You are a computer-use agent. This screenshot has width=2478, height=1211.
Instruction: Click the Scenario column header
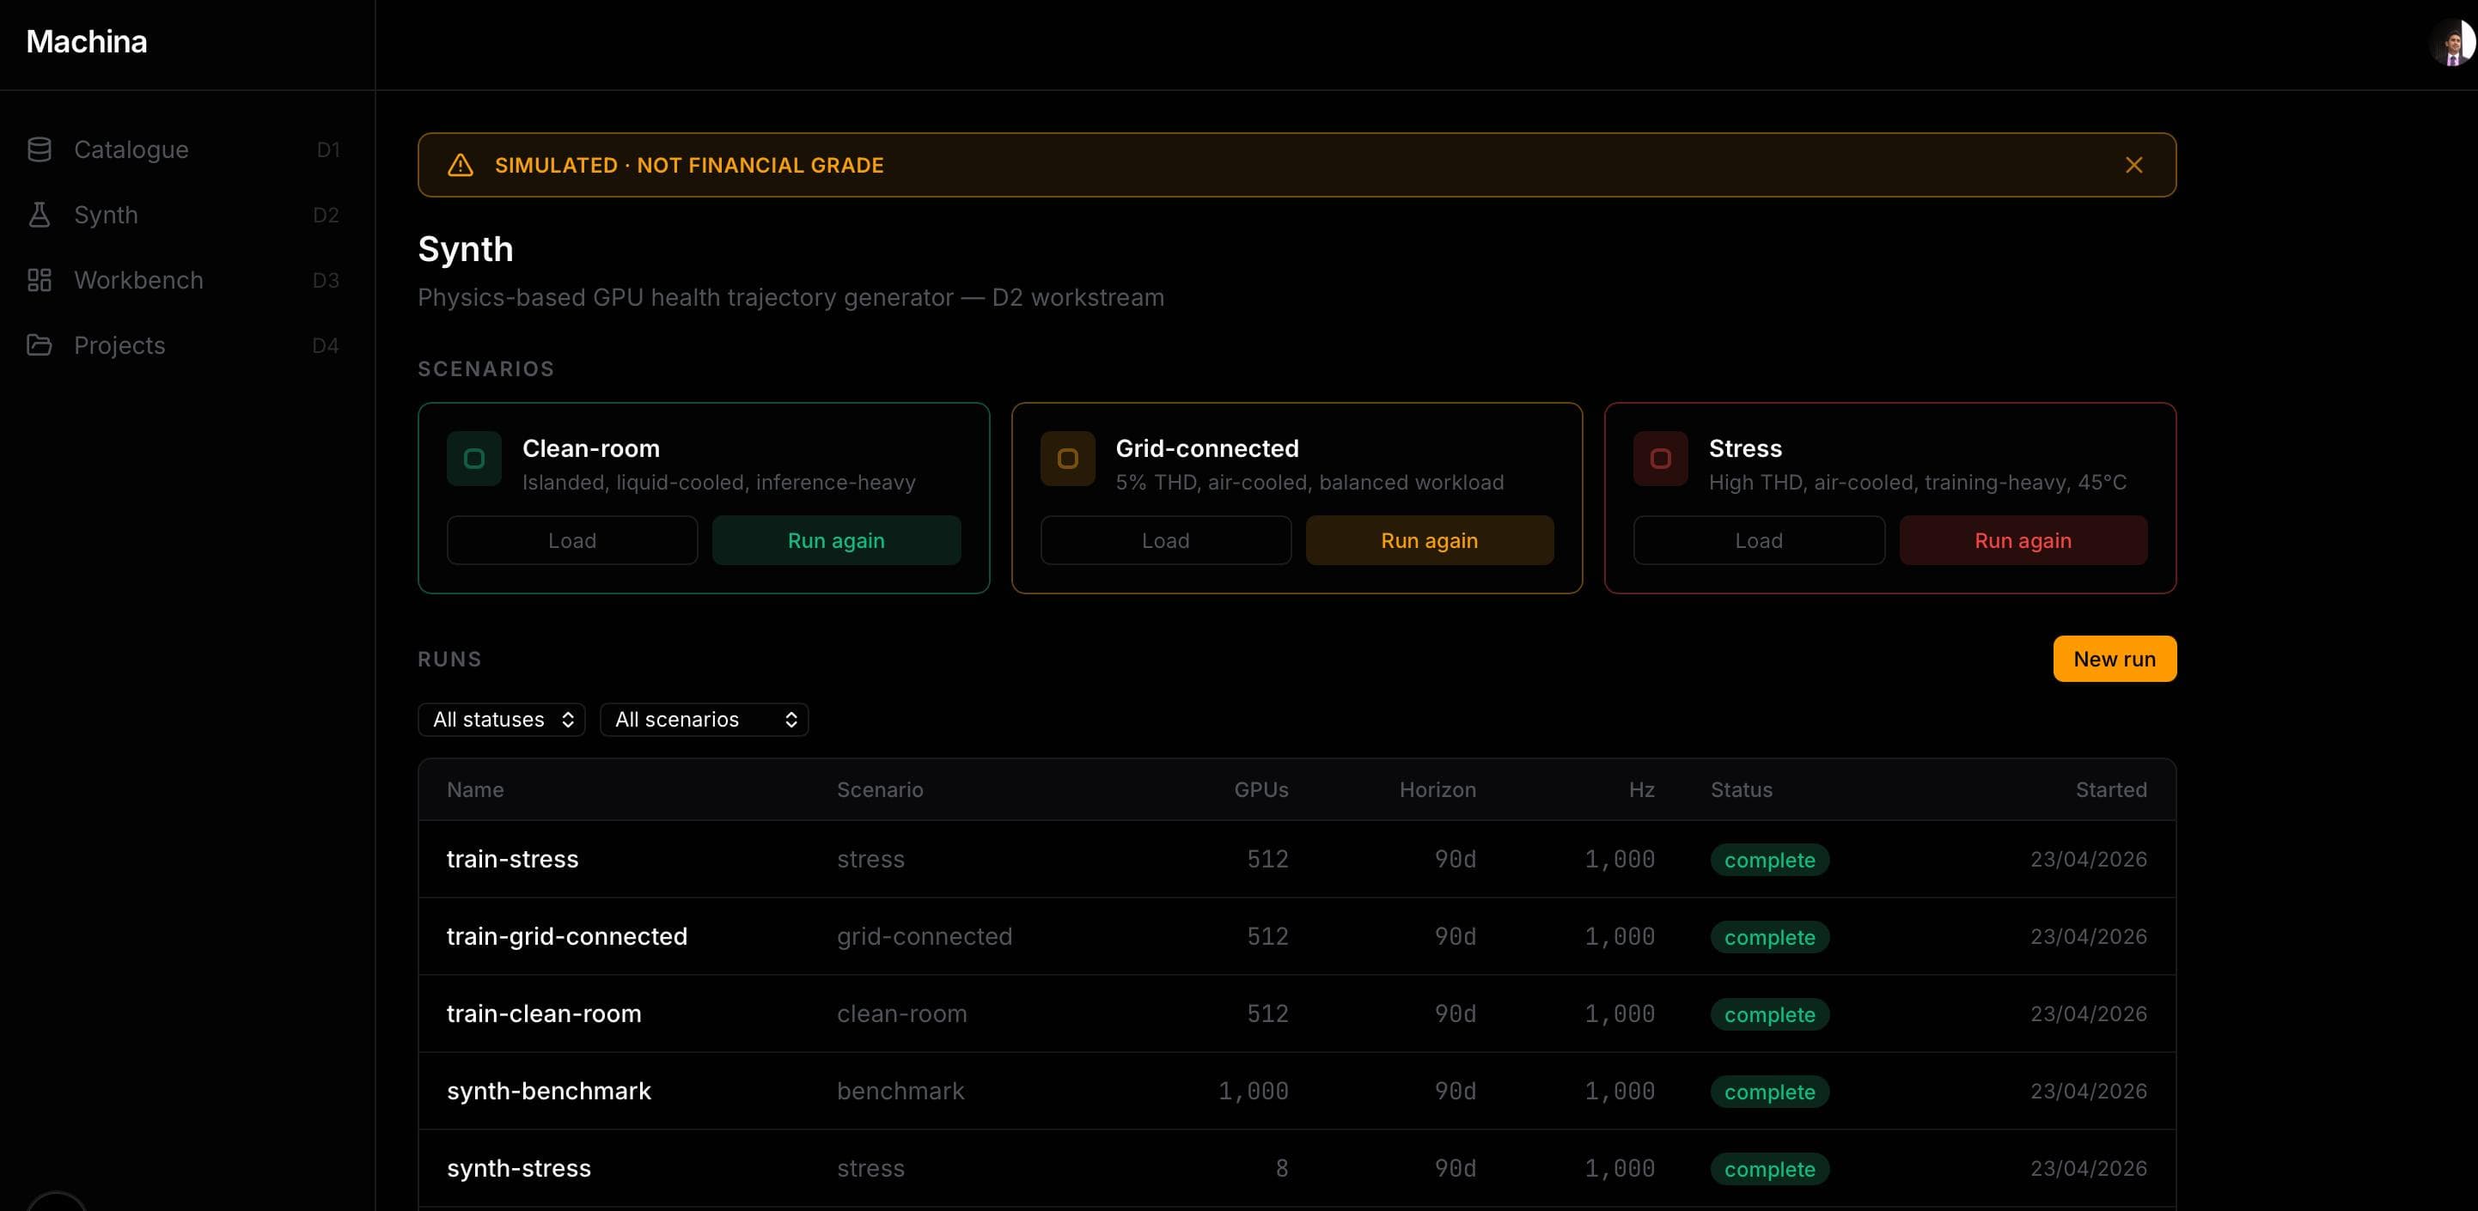click(x=880, y=789)
